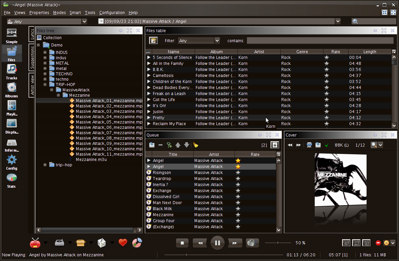The image size is (399, 261).
Task: Toggle the first repeat mode button
Action: click(x=346, y=243)
